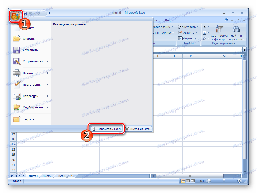The height and width of the screenshot is (193, 257).
Task: Expand the formula bar chevron
Action: coord(244,50)
